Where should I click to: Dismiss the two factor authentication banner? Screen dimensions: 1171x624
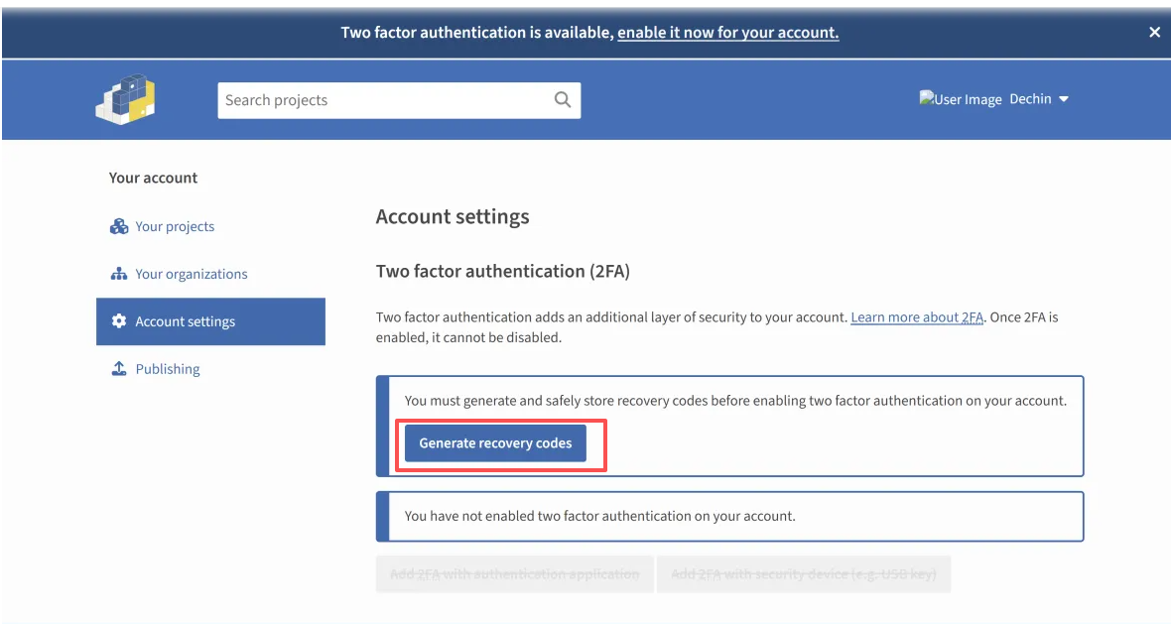pyautogui.click(x=1154, y=32)
